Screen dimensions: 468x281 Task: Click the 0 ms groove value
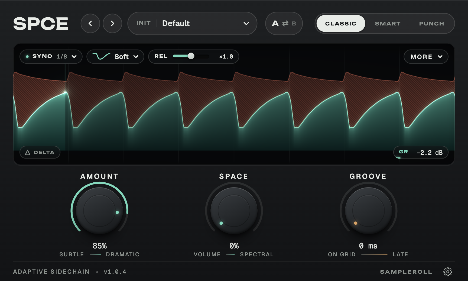click(x=368, y=246)
